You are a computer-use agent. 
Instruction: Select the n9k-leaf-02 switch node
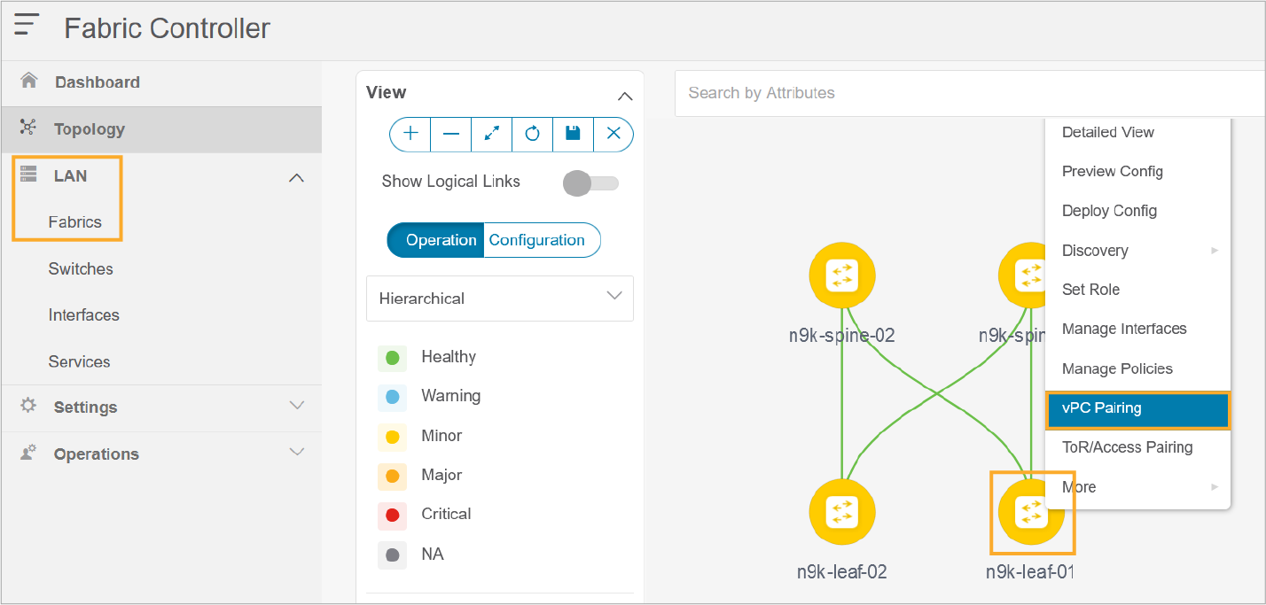[842, 512]
